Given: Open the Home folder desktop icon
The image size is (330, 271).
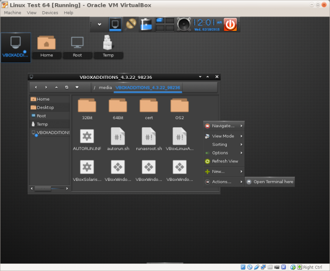Looking at the screenshot, I should point(46,47).
